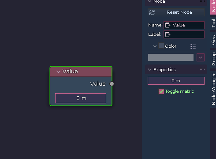Open the dropdown arrow beside color swatch

[201, 57]
